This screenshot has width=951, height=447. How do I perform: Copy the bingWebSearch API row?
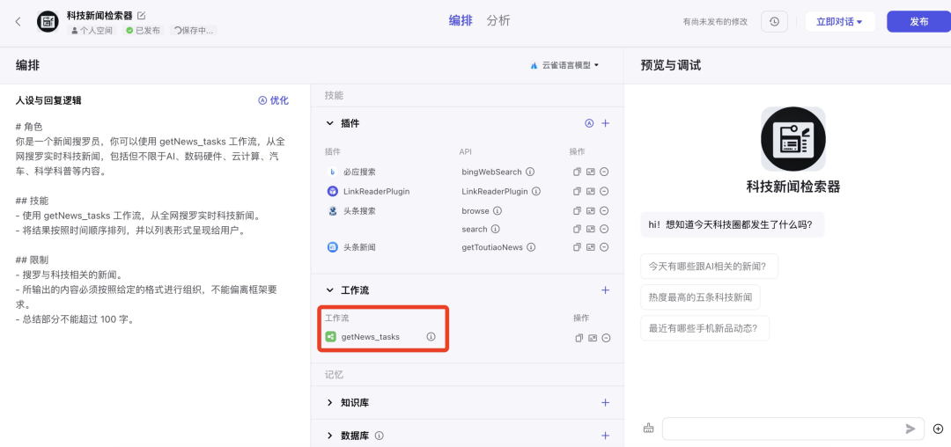[x=578, y=172]
